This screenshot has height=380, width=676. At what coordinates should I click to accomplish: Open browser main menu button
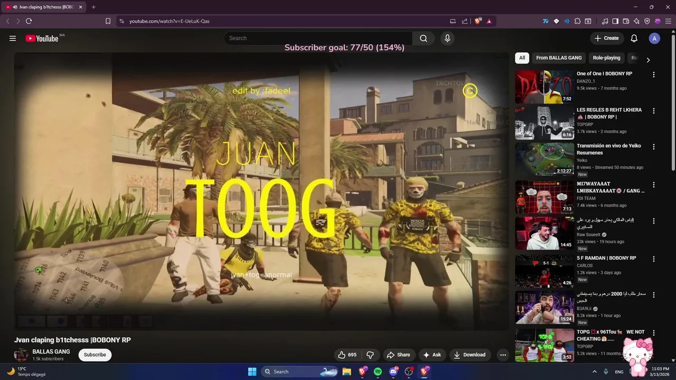(668, 21)
